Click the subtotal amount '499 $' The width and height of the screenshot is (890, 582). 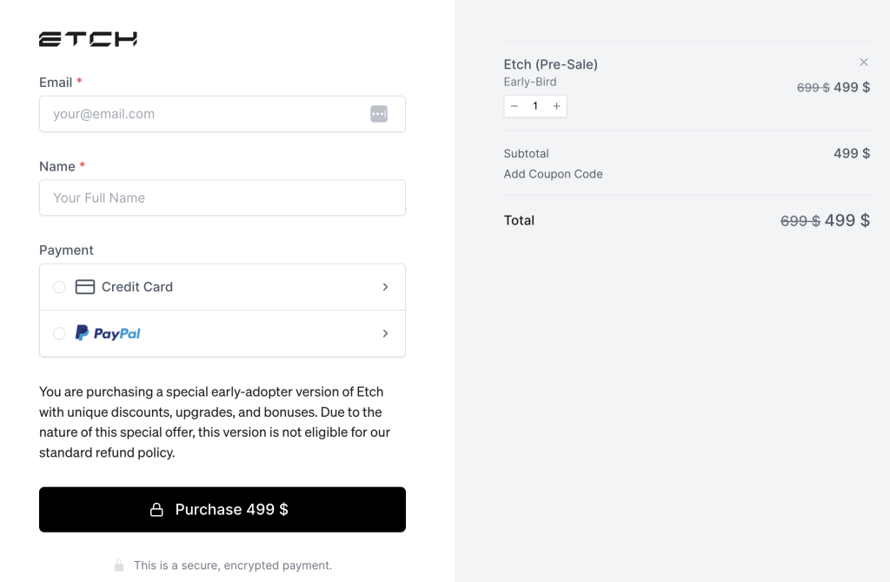(x=852, y=153)
